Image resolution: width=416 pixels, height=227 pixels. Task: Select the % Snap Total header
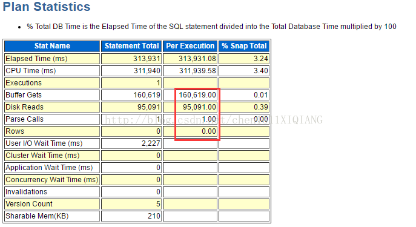[x=244, y=46]
